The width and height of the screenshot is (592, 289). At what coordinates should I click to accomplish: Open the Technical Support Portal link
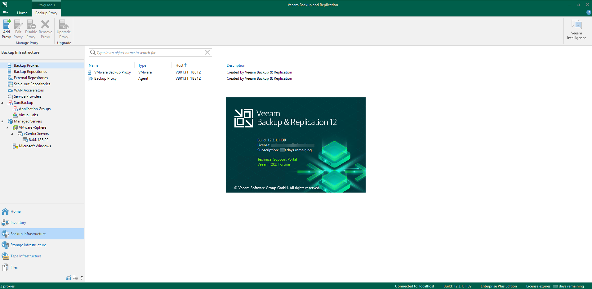[x=277, y=159]
